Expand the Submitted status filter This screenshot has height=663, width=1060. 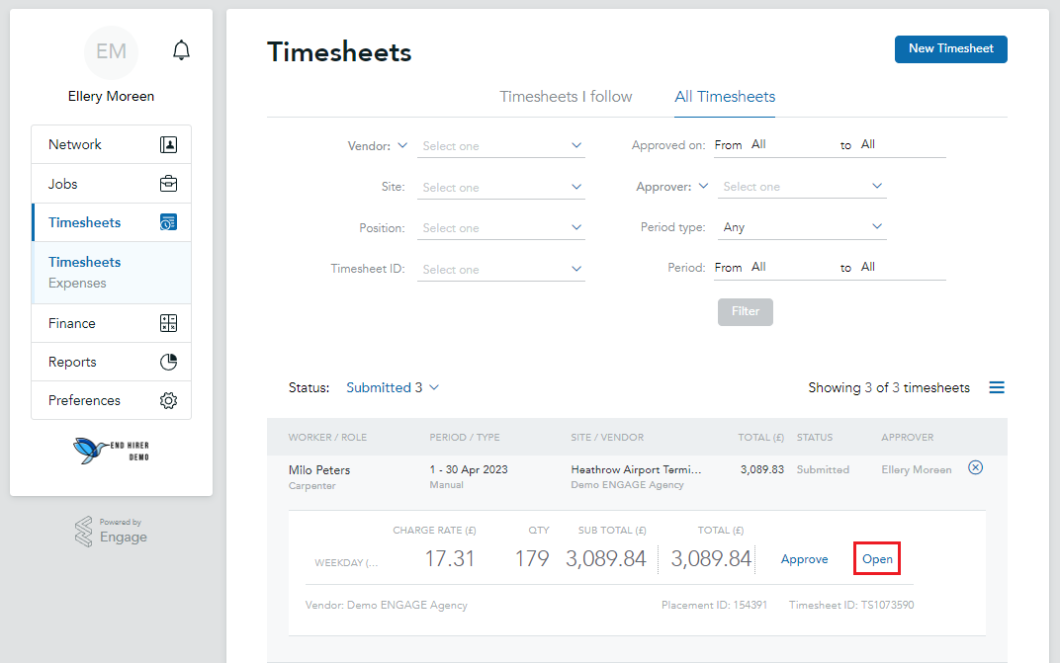pos(393,387)
